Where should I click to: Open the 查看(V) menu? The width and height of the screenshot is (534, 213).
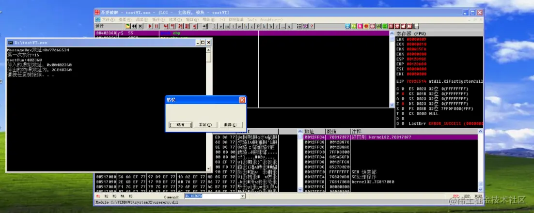tap(125, 20)
